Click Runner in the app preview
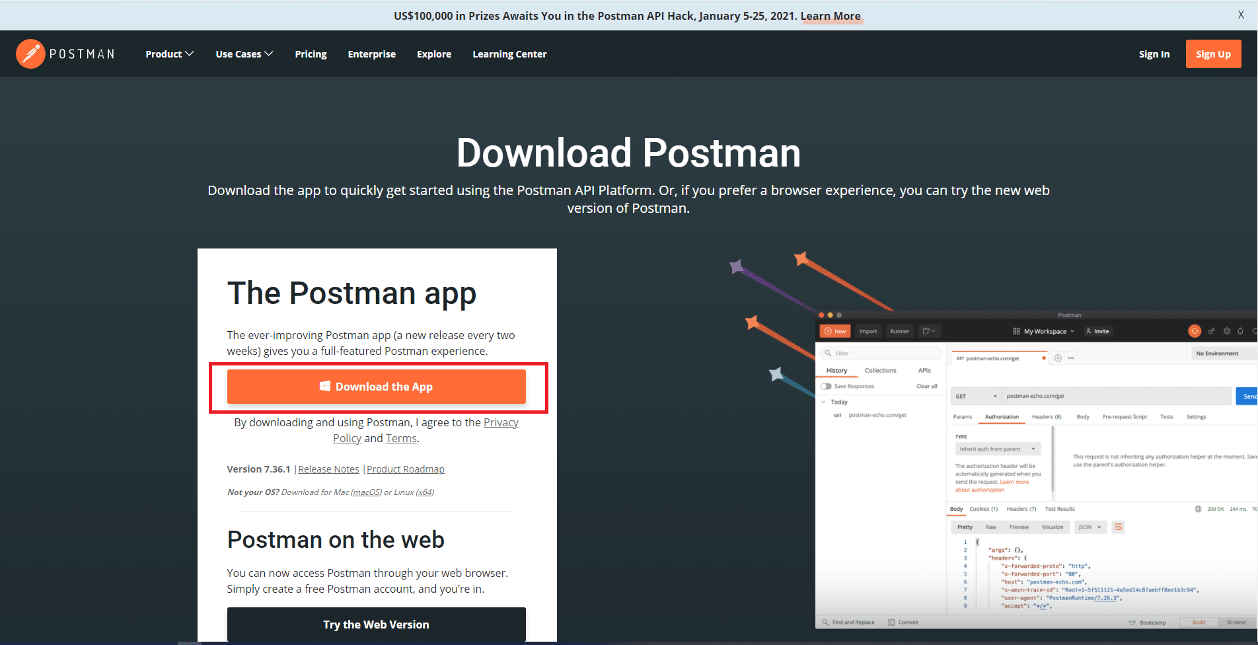Viewport: 1258px width, 645px height. pyautogui.click(x=899, y=331)
